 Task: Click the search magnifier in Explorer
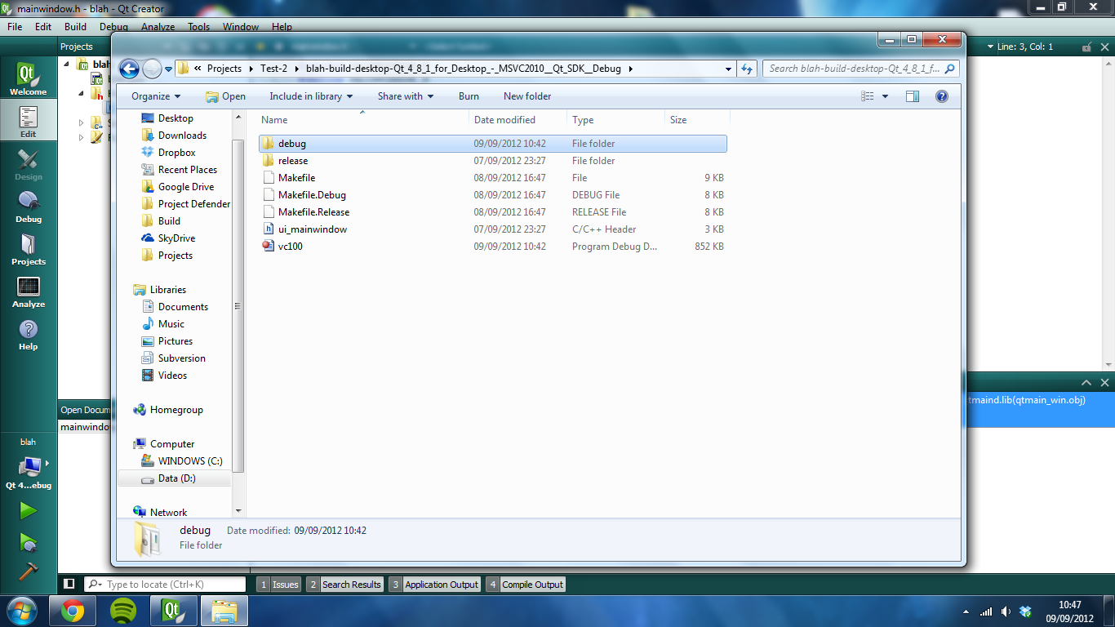[x=950, y=69]
